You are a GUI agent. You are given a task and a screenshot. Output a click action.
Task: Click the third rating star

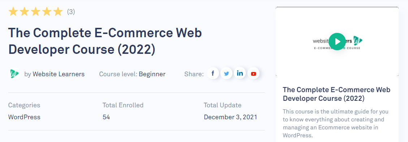click(36, 12)
